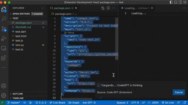
Task: Change indentation via Spaces: 2
Action: click(x=122, y=103)
